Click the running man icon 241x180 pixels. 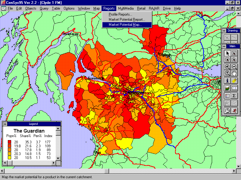tap(234, 111)
